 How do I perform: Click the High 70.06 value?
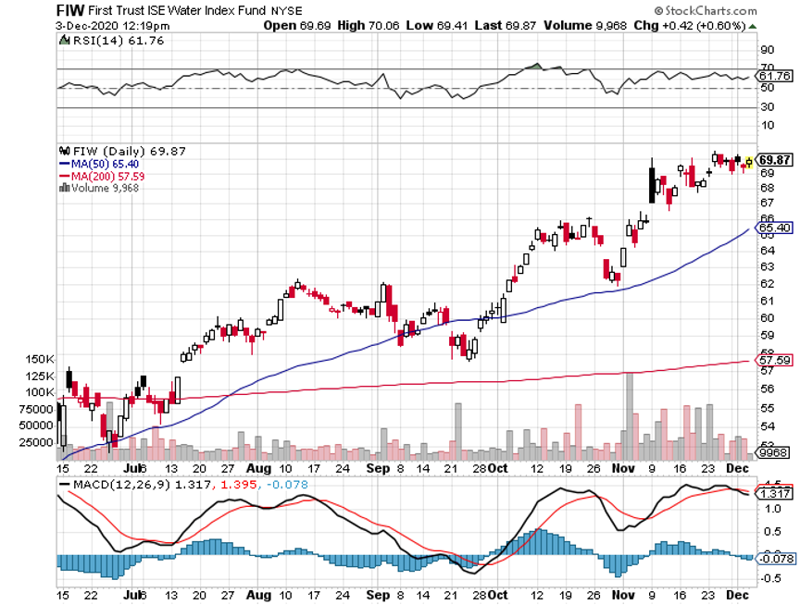point(368,26)
